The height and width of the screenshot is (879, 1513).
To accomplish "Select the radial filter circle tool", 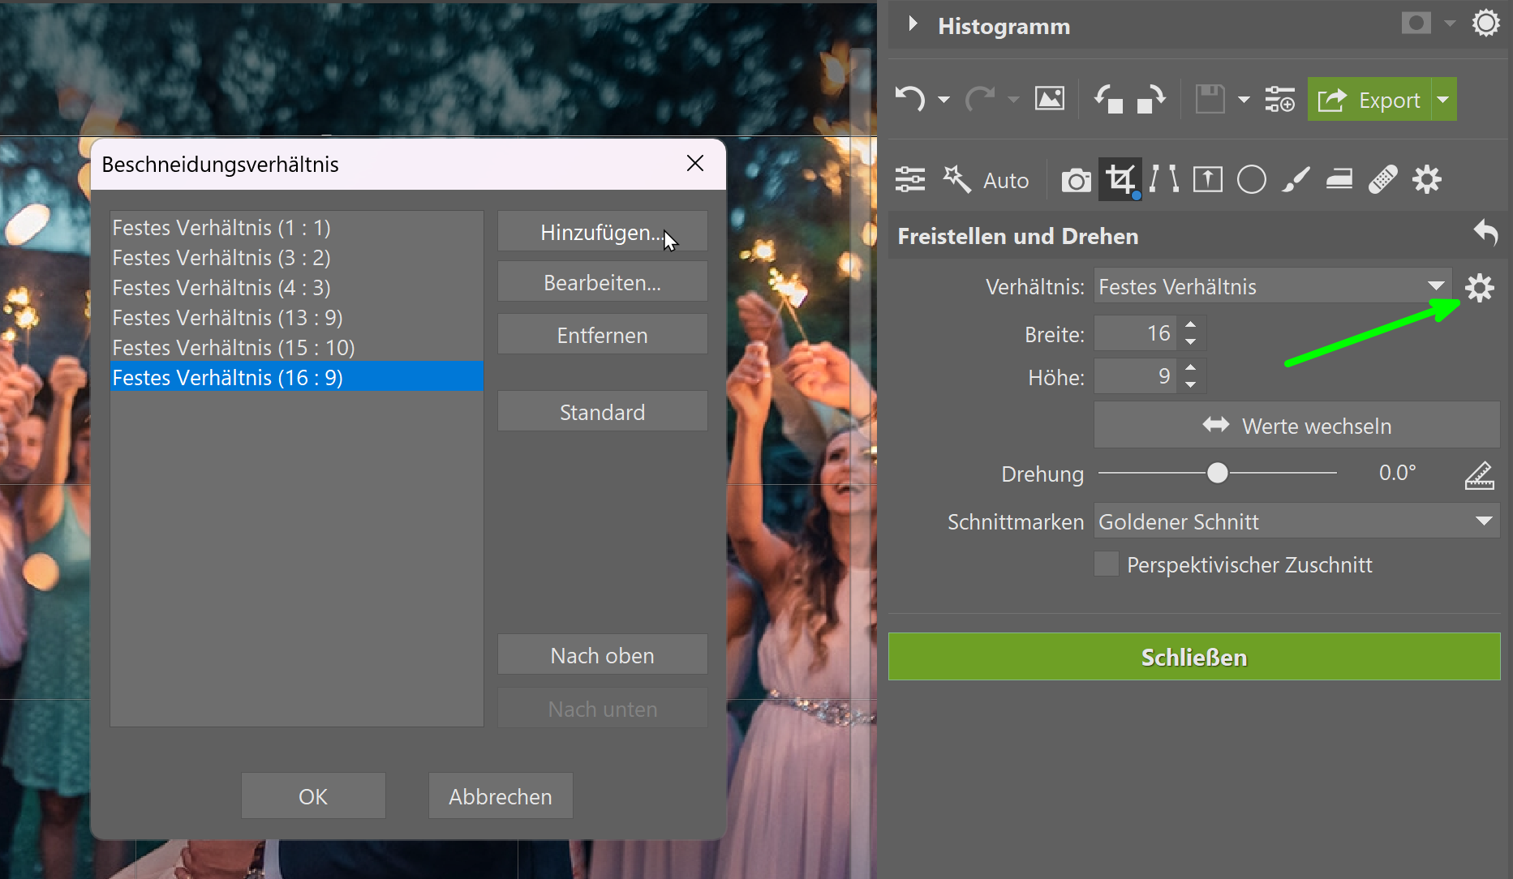I will [x=1252, y=179].
